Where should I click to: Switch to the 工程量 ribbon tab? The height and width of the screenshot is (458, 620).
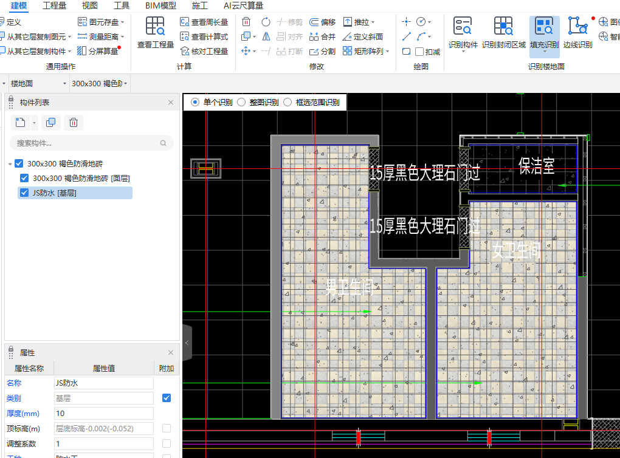tap(55, 6)
